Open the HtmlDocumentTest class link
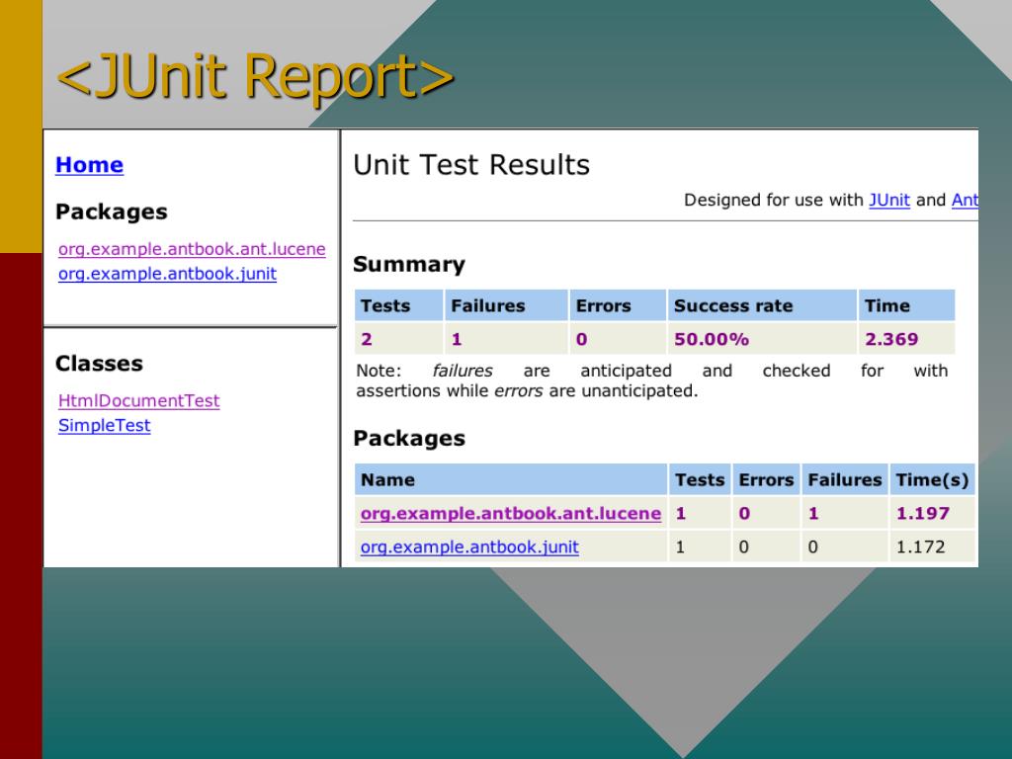Viewport: 1012px width, 759px height. (138, 401)
